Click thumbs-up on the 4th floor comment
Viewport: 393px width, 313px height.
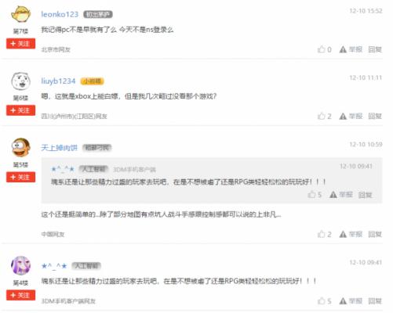(321, 300)
